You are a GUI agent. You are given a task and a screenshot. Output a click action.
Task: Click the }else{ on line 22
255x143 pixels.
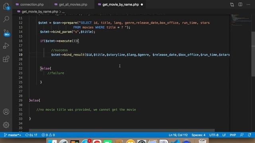click(x=46, y=68)
